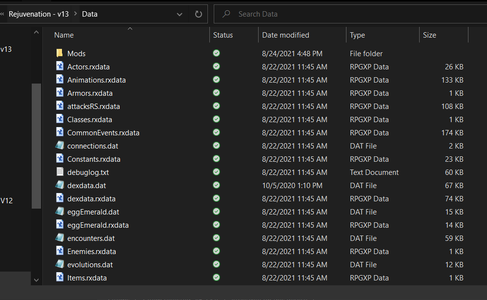Viewport: 487px width, 300px height.
Task: Click the 174 KB size cell
Action: [452, 133]
